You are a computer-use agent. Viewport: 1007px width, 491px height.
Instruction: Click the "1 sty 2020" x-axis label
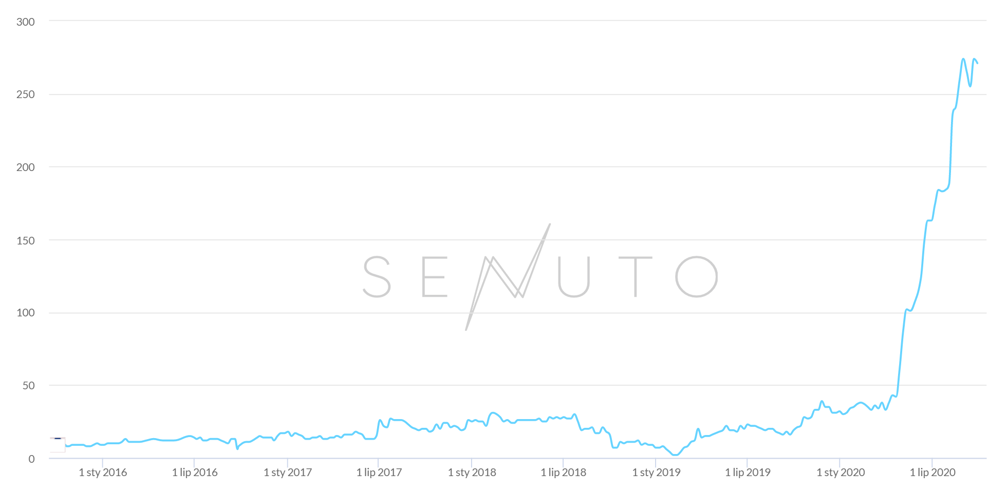click(x=841, y=473)
